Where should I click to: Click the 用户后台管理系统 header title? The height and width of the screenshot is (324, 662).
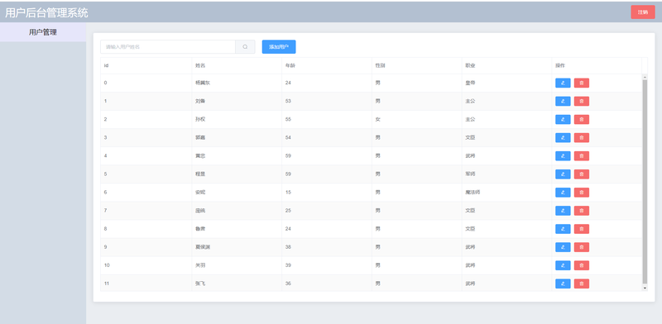pyautogui.click(x=46, y=12)
